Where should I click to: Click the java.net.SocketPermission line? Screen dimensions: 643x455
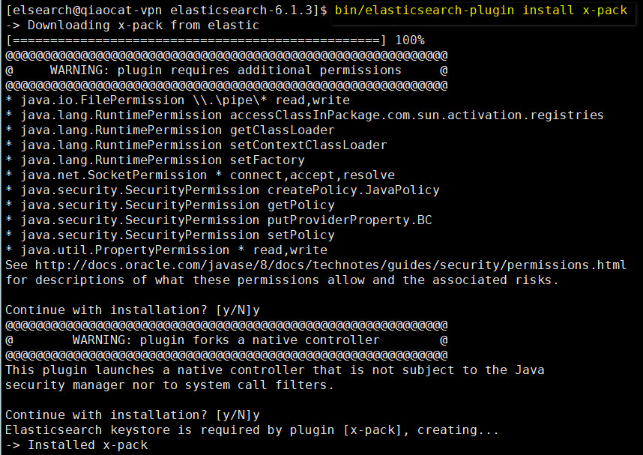(x=199, y=175)
